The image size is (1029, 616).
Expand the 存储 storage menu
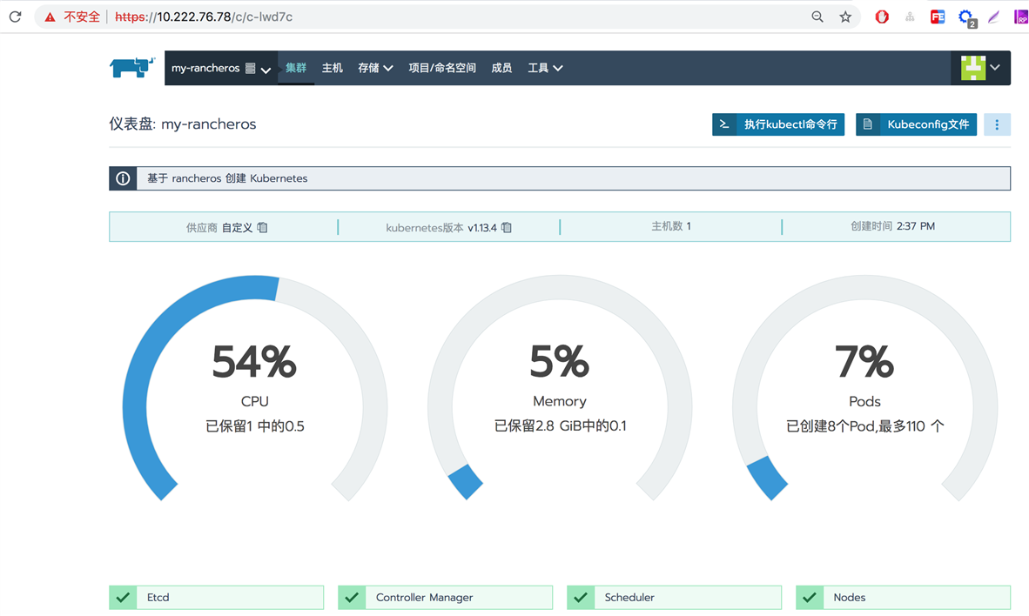[375, 68]
